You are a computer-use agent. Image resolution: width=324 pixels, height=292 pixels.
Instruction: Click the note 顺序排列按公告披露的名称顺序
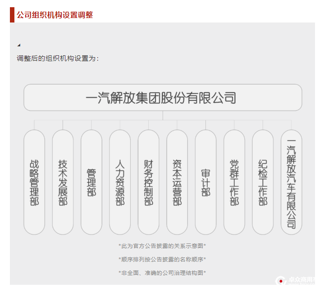[x=162, y=260]
